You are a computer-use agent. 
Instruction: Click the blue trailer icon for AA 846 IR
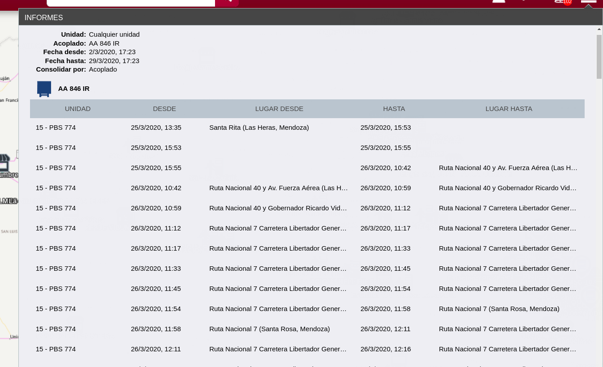pyautogui.click(x=44, y=89)
